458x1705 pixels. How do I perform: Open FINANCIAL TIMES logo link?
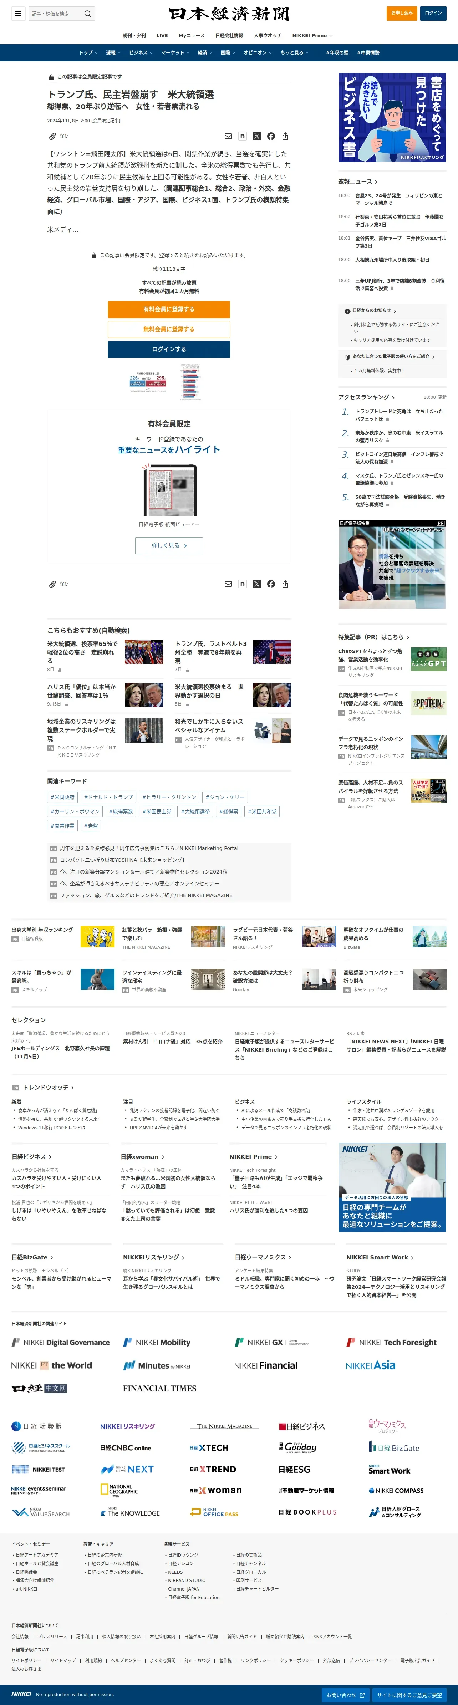click(x=159, y=1388)
